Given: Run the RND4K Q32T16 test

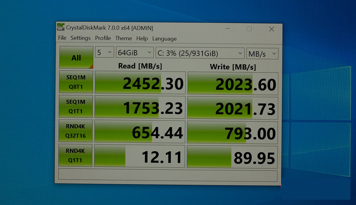Looking at the screenshot, I should (75, 131).
